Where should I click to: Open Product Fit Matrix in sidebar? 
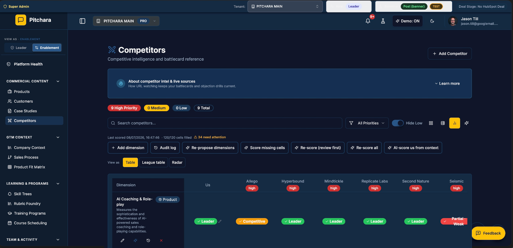tap(34, 167)
